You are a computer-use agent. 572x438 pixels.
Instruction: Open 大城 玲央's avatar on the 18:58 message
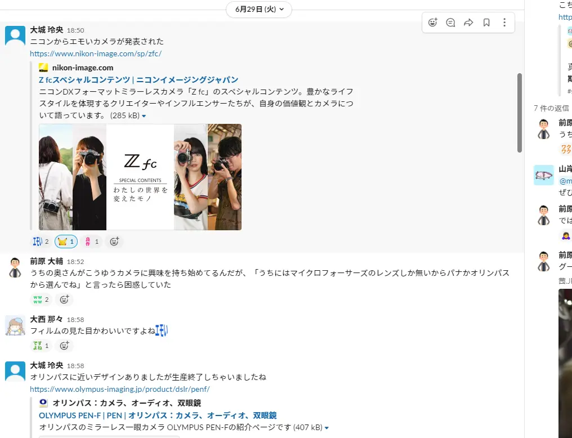pos(15,371)
